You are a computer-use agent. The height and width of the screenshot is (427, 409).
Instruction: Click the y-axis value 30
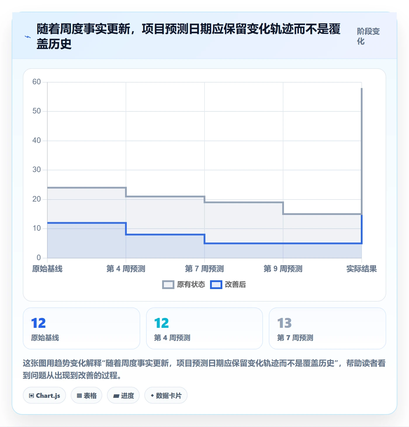37,169
